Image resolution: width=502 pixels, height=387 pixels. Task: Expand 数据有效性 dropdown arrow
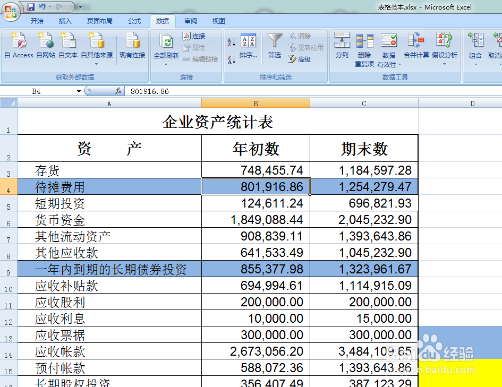point(399,65)
